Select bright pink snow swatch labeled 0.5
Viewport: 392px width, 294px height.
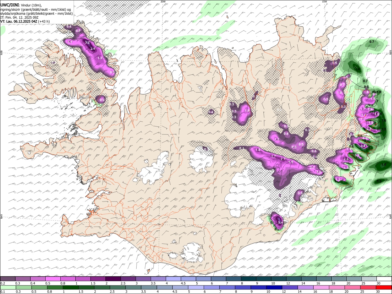pos(53,279)
